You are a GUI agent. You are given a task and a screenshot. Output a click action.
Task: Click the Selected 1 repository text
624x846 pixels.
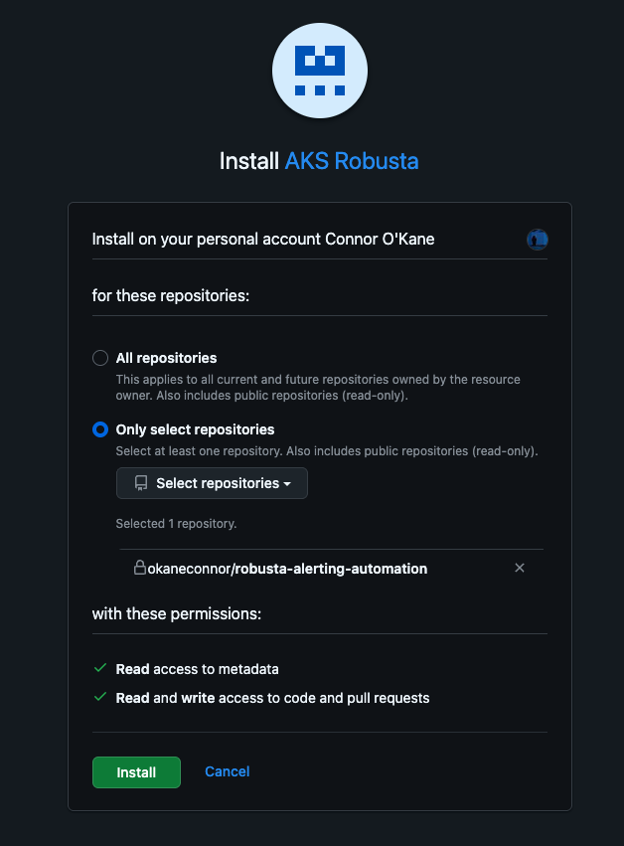(x=176, y=523)
